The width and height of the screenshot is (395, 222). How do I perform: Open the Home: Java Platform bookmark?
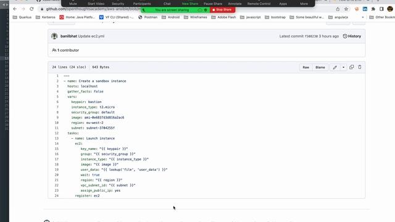77,17
